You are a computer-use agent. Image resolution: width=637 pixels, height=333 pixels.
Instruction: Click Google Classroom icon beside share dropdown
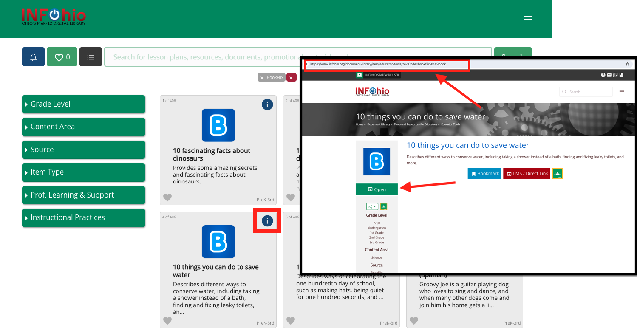coord(383,206)
